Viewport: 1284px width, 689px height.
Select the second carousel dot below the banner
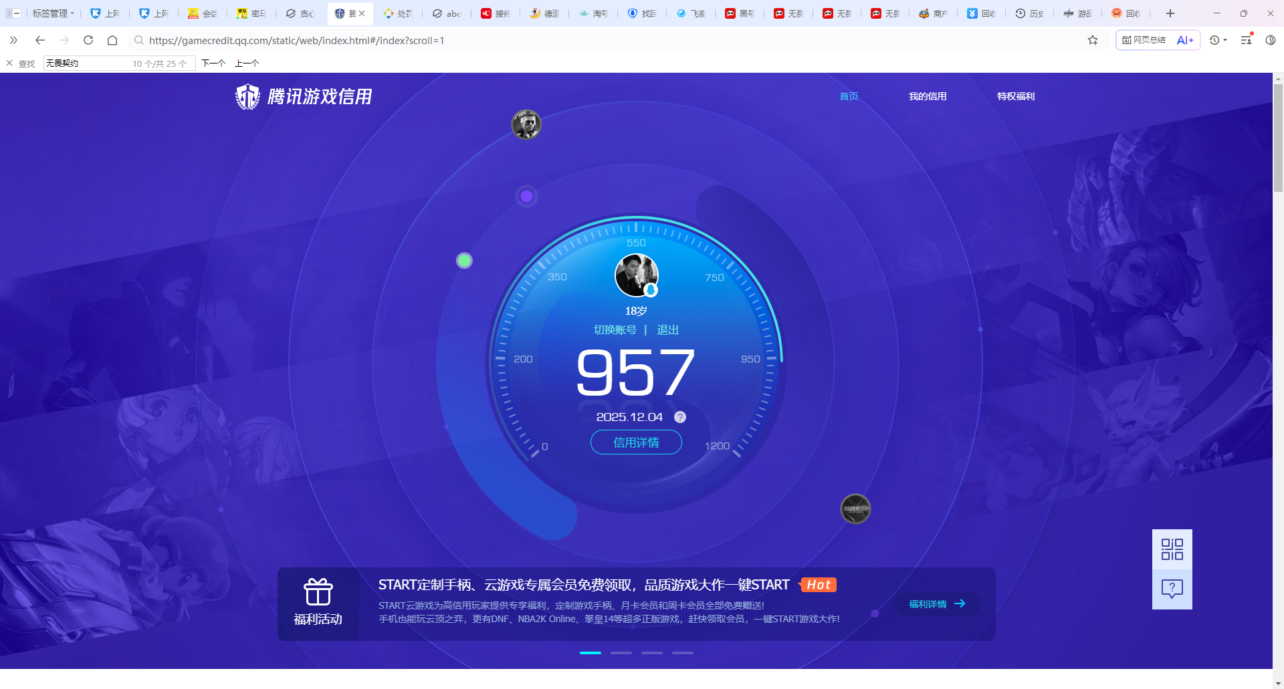point(621,653)
